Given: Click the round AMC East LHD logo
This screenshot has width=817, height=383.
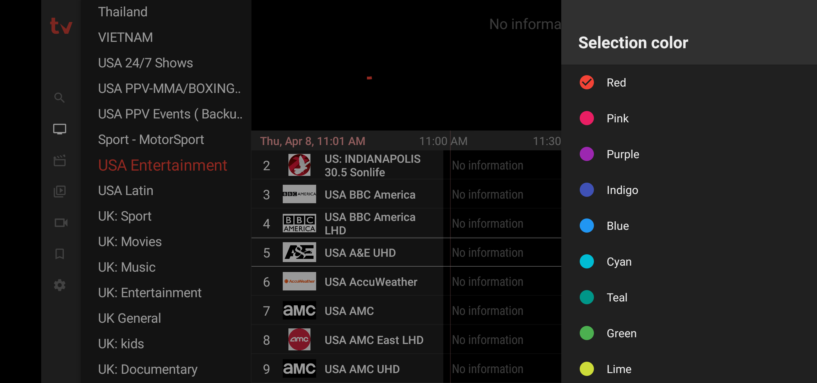Looking at the screenshot, I should pyautogui.click(x=299, y=339).
